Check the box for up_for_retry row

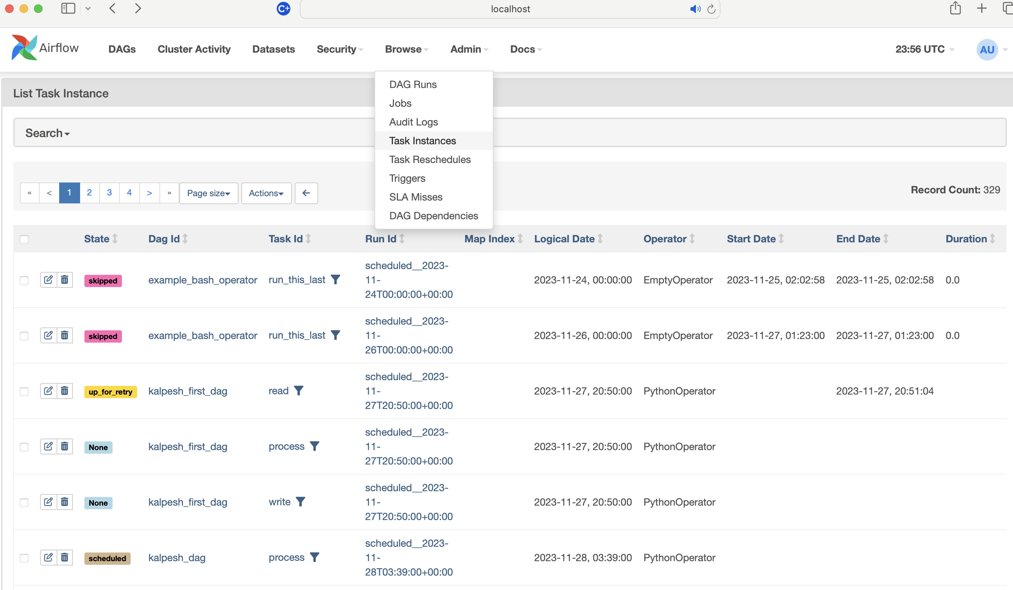[24, 391]
